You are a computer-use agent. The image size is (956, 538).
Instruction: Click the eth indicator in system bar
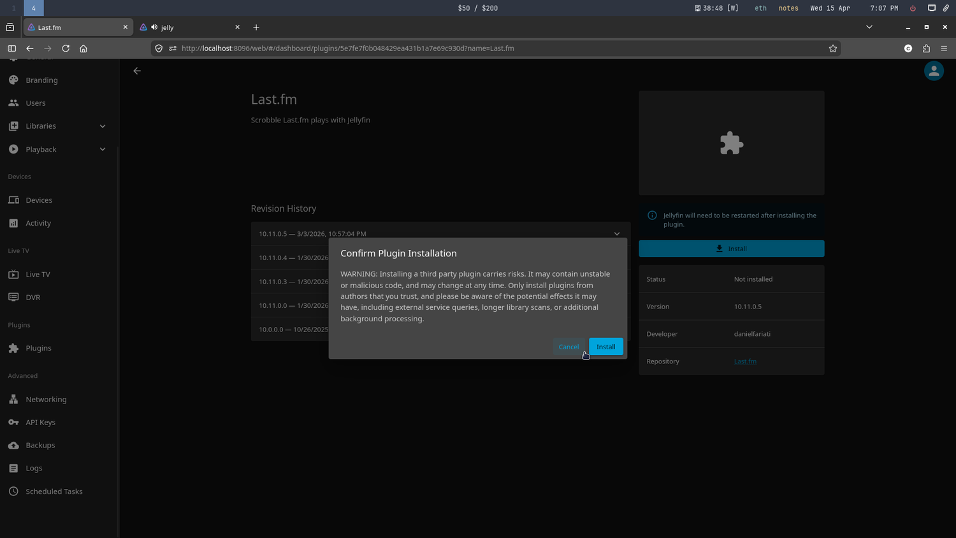(x=760, y=8)
